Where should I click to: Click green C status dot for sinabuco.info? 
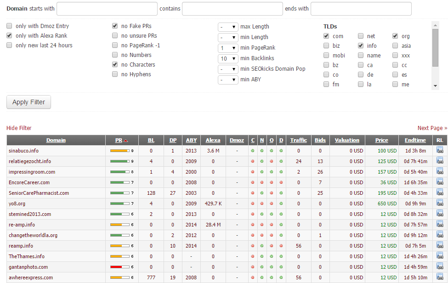(x=253, y=151)
